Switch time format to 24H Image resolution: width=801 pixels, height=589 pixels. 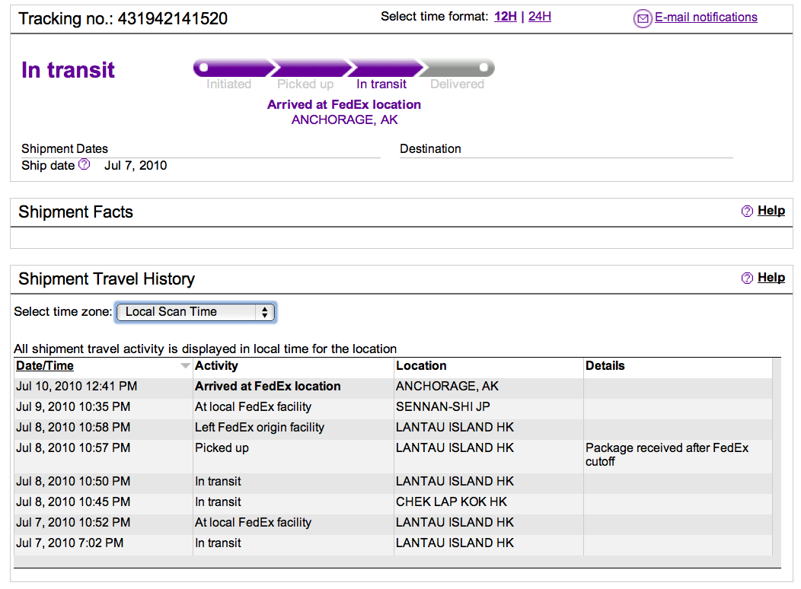(539, 16)
